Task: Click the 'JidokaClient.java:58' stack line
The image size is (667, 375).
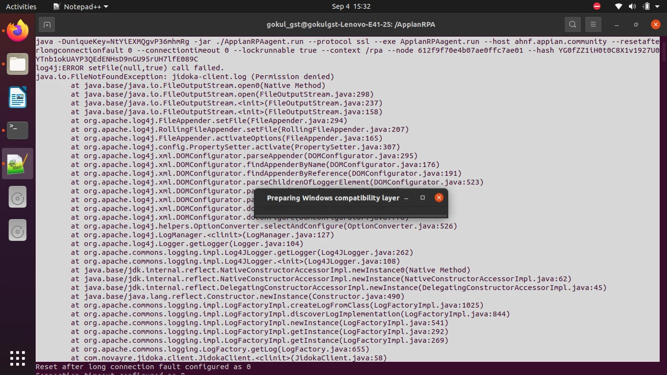Action: click(x=229, y=358)
